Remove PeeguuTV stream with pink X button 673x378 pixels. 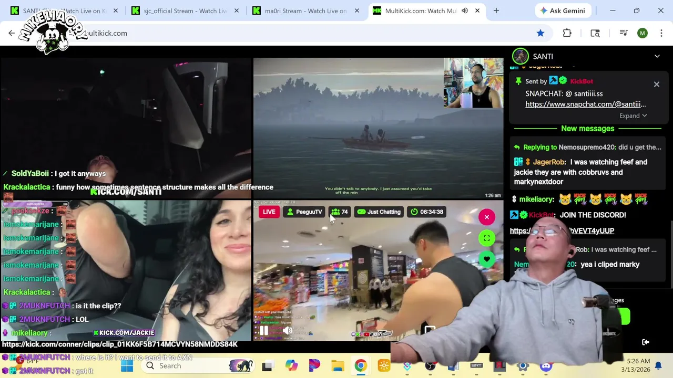point(487,217)
